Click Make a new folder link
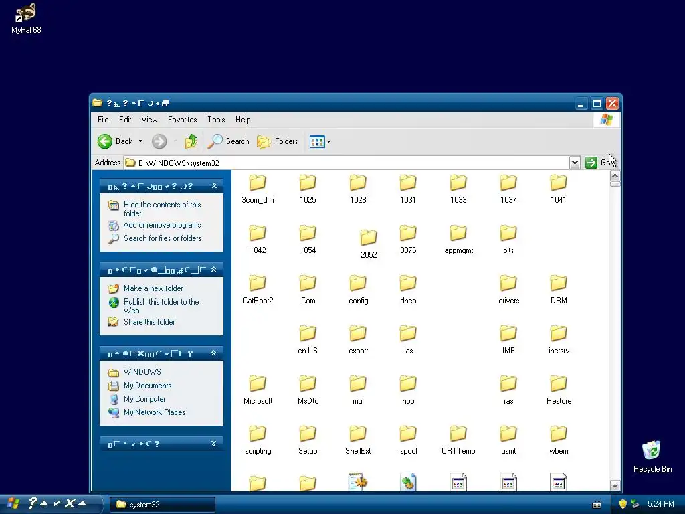This screenshot has width=685, height=514. pos(153,288)
